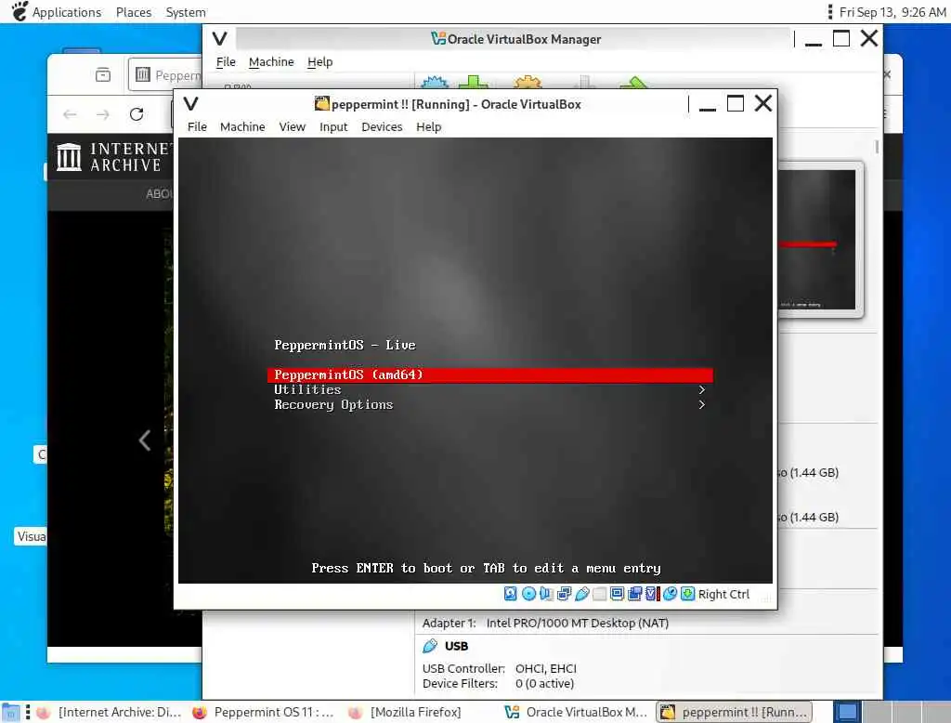Viewport: 951px width, 723px height.
Task: Click the VirtualBox Manager window menu icon
Action: [219, 39]
